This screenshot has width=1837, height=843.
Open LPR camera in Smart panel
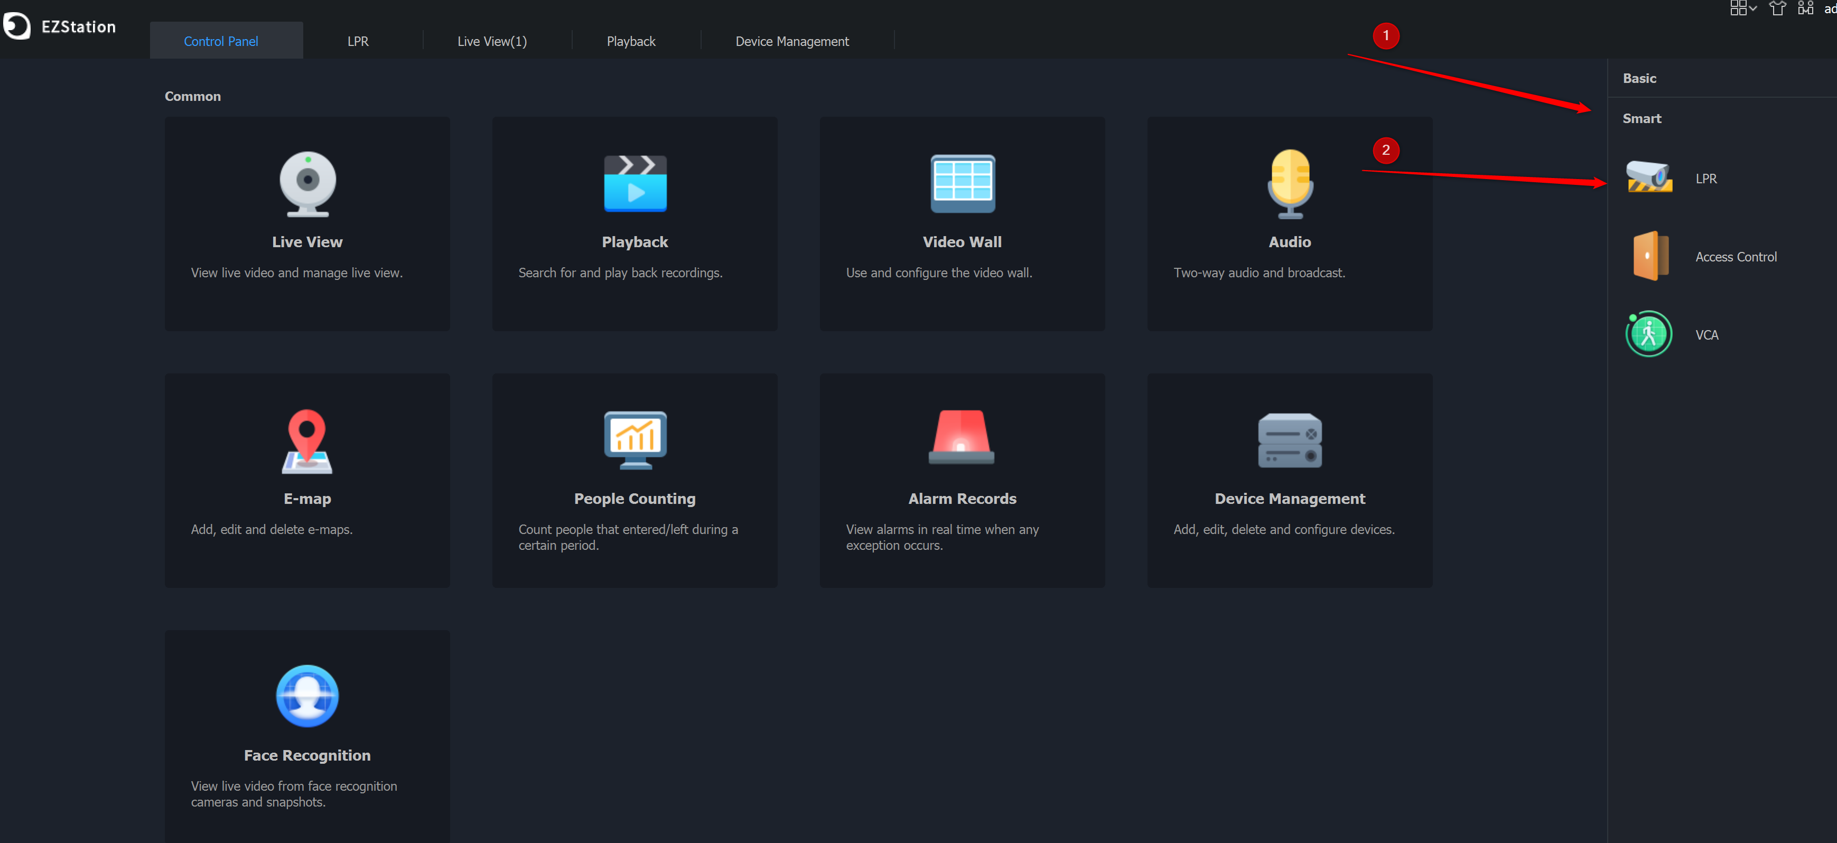point(1649,177)
